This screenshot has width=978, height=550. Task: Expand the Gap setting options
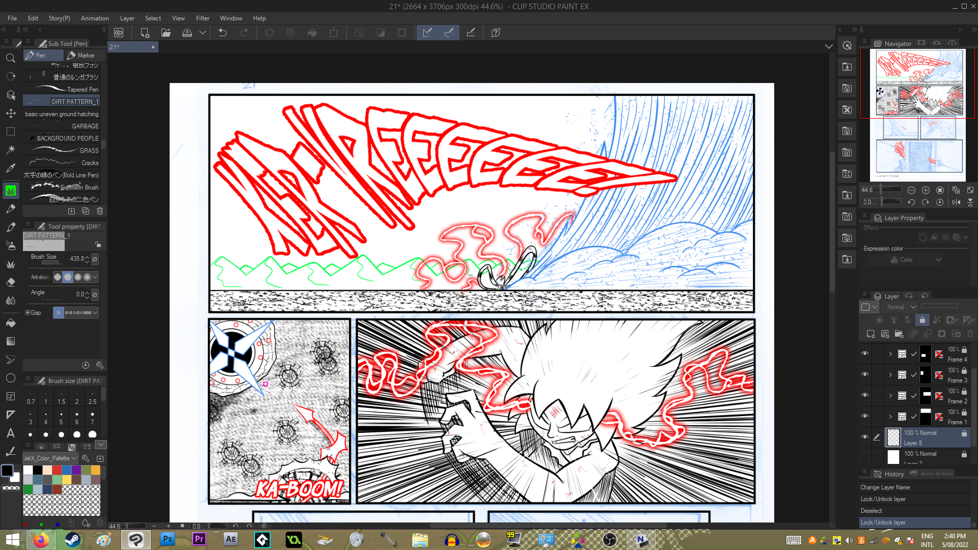(x=28, y=313)
